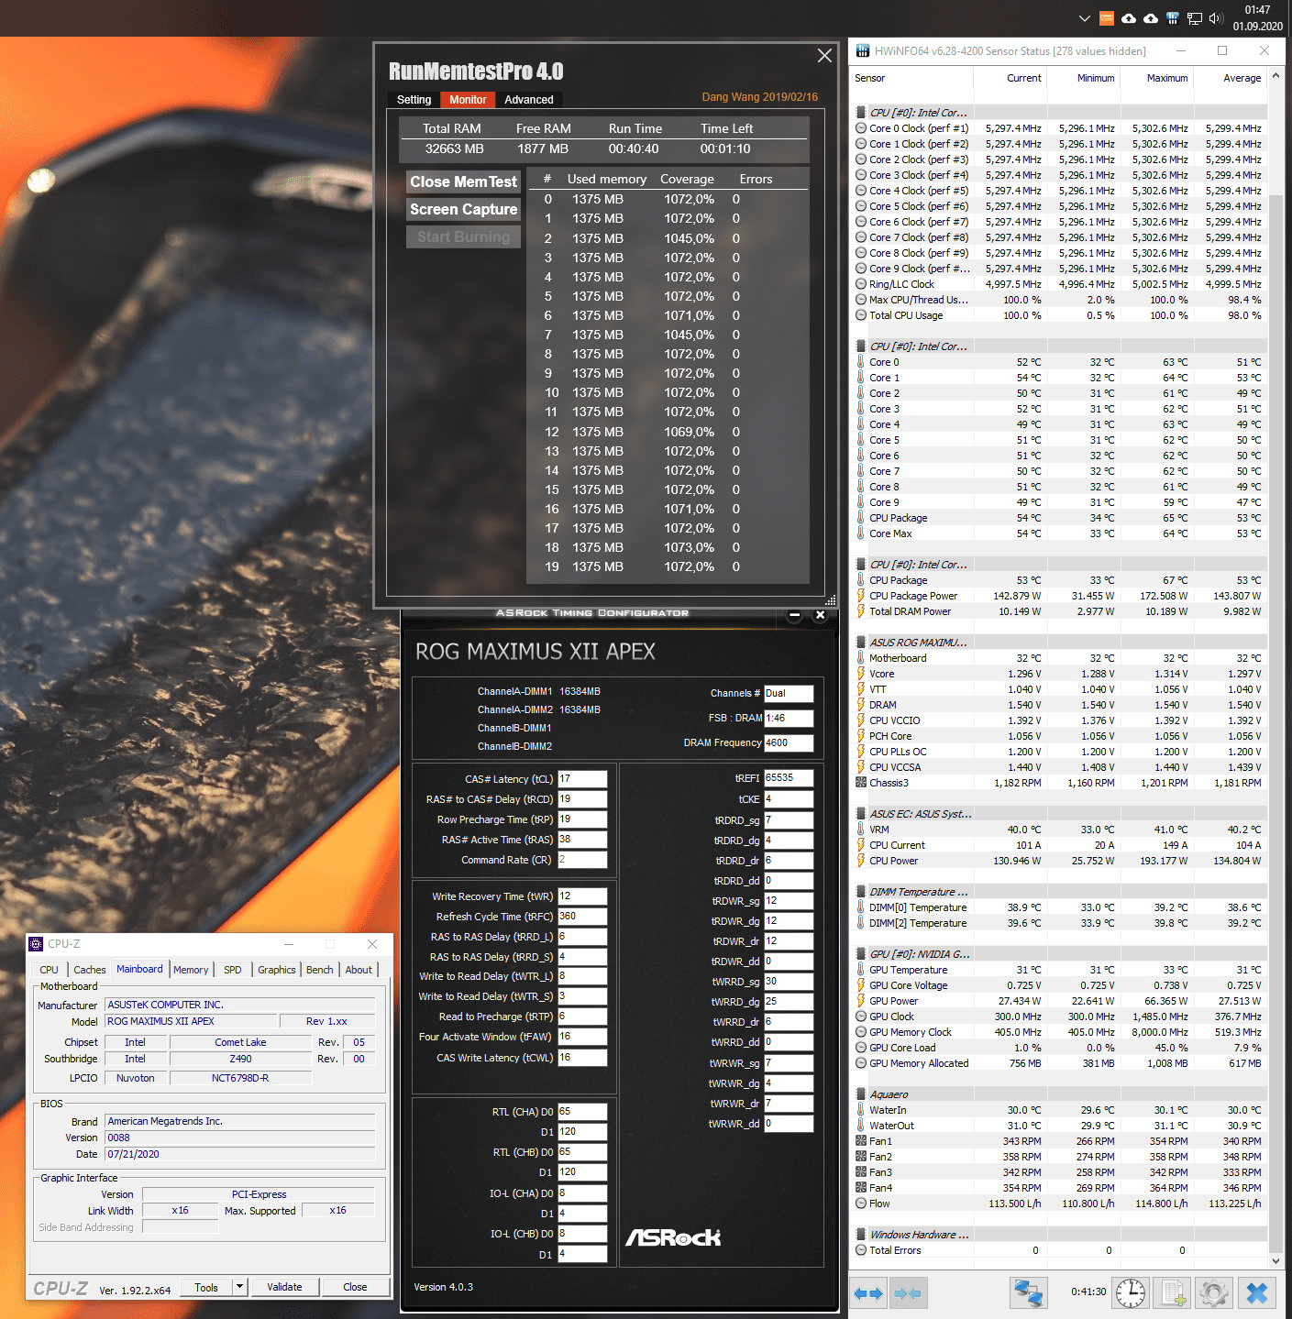Click CPU-Z Close button
Viewport: 1292px width, 1319px height.
[355, 1287]
